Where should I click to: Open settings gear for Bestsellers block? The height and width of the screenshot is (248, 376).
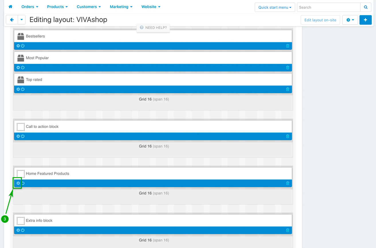coord(18,46)
